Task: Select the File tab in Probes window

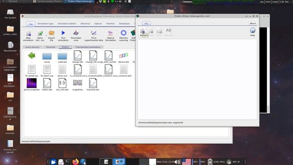Action: (146, 23)
